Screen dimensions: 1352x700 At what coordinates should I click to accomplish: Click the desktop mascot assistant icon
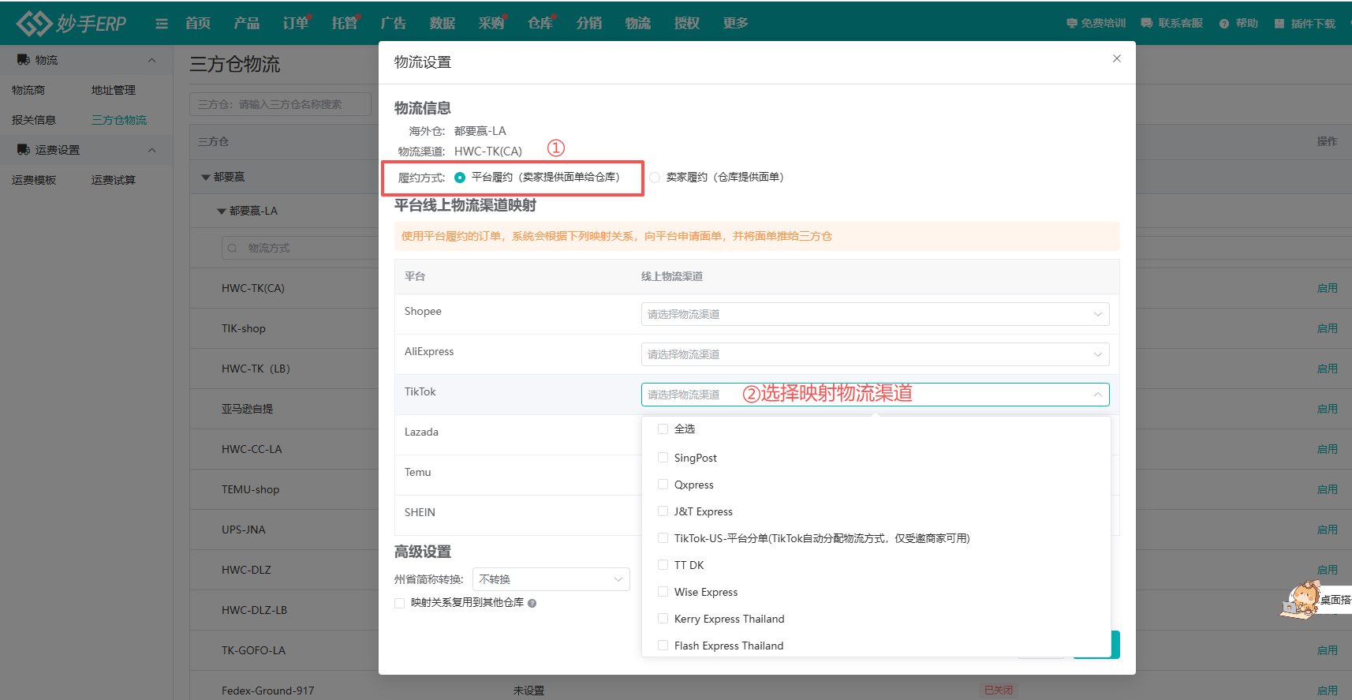coord(1302,600)
